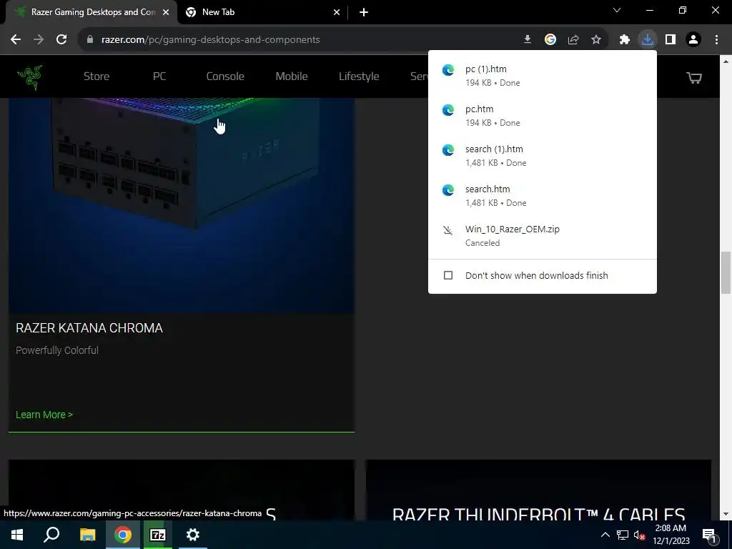Click the share page icon

[x=573, y=40]
